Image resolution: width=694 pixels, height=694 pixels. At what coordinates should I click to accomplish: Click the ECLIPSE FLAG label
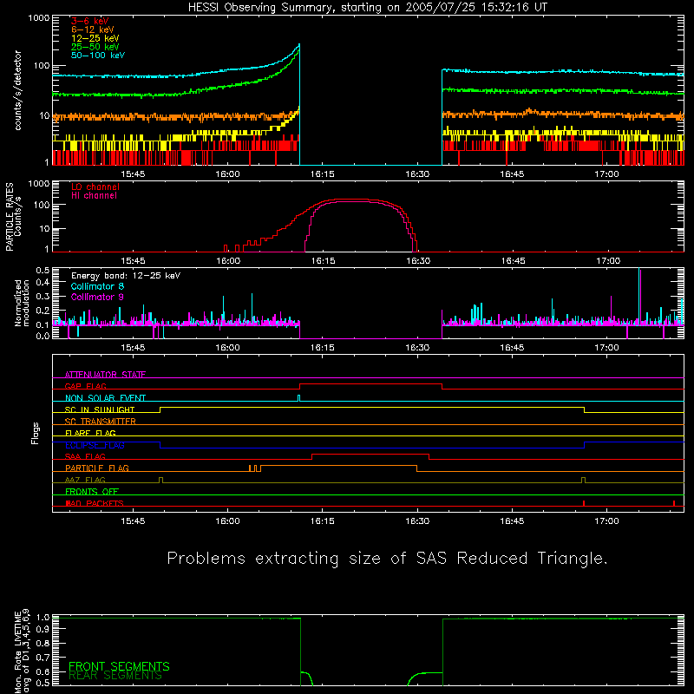(95, 445)
